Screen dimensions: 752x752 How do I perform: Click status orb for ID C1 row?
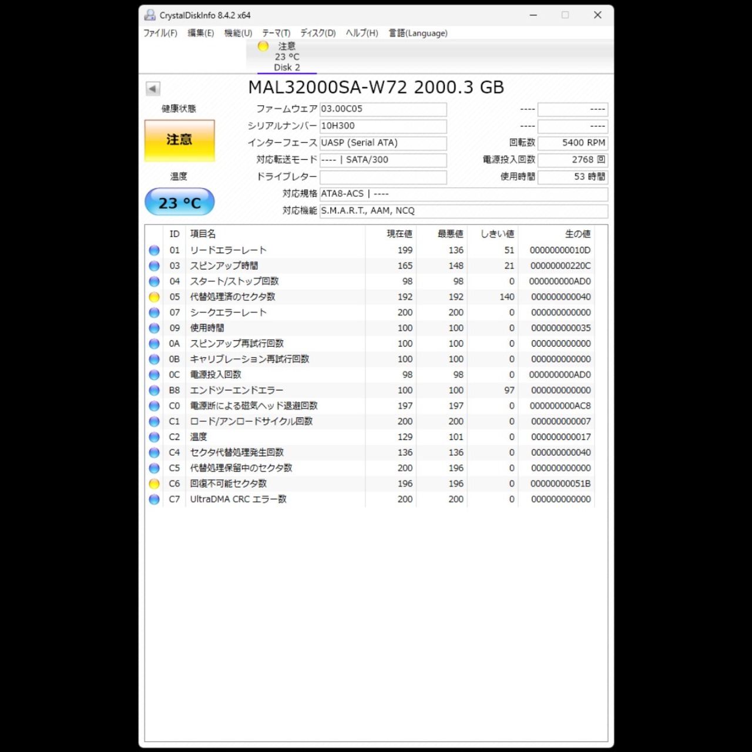pos(155,421)
